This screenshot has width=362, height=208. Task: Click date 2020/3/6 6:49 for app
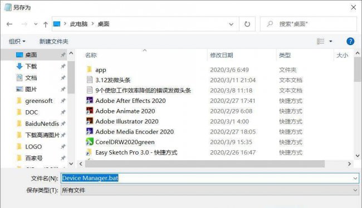pos(229,70)
